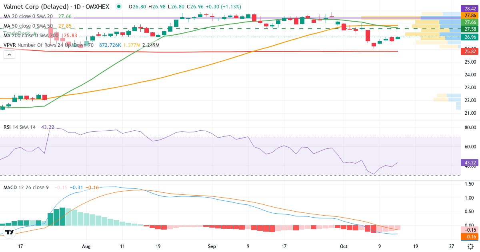Click the red 25.82 price axis label
The width and height of the screenshot is (480, 252).
tap(470, 51)
